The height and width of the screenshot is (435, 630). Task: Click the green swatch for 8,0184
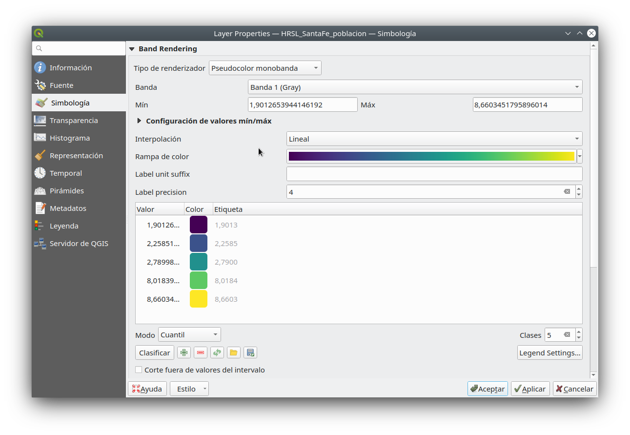click(199, 280)
